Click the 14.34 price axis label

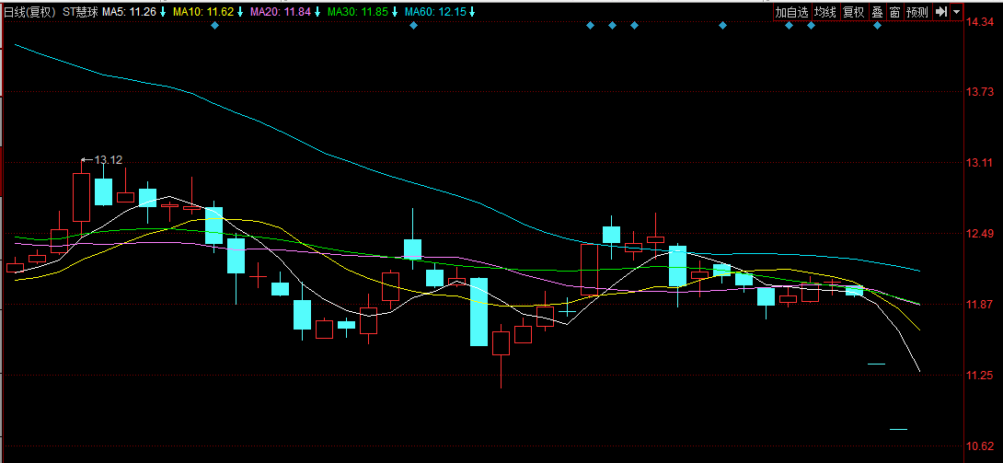(x=979, y=22)
